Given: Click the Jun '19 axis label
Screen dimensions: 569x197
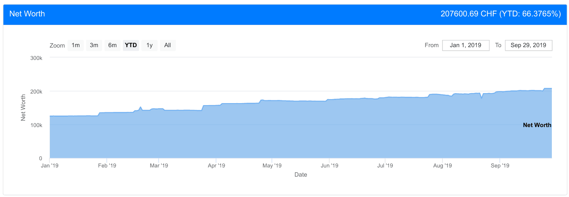Looking at the screenshot, I should tap(330, 165).
